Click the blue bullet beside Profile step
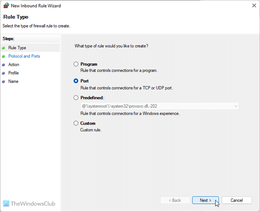This screenshot has height=212, width=260. tap(4, 73)
